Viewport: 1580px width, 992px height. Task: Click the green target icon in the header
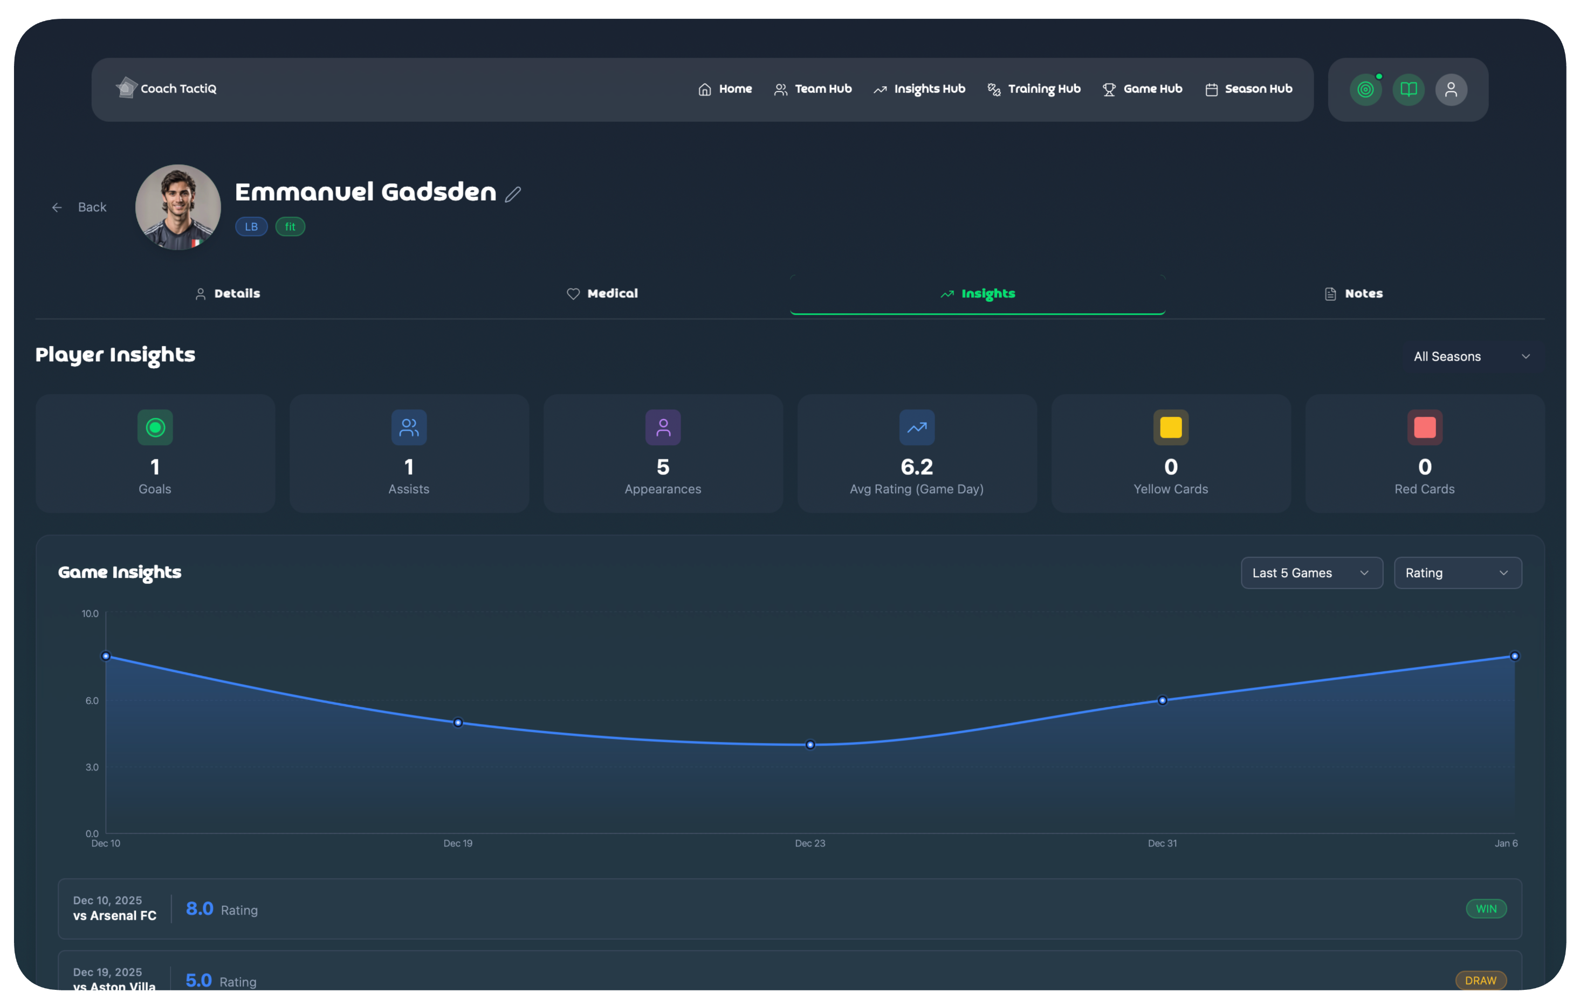pos(1365,90)
